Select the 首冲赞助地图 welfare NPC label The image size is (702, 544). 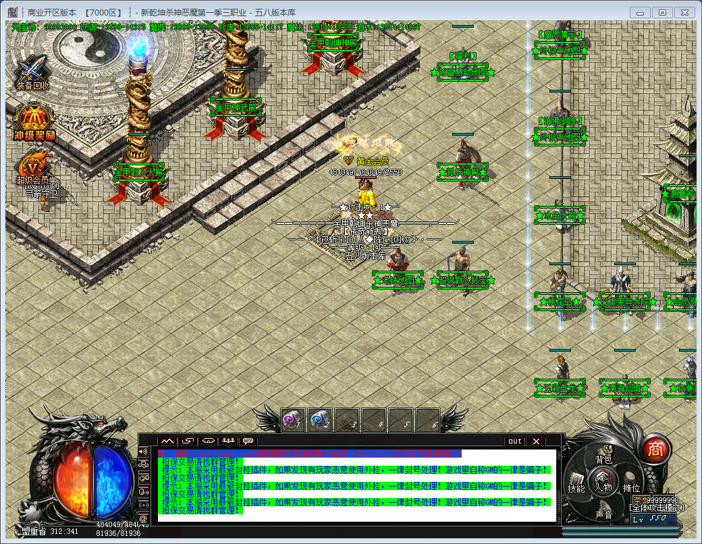coord(462,72)
